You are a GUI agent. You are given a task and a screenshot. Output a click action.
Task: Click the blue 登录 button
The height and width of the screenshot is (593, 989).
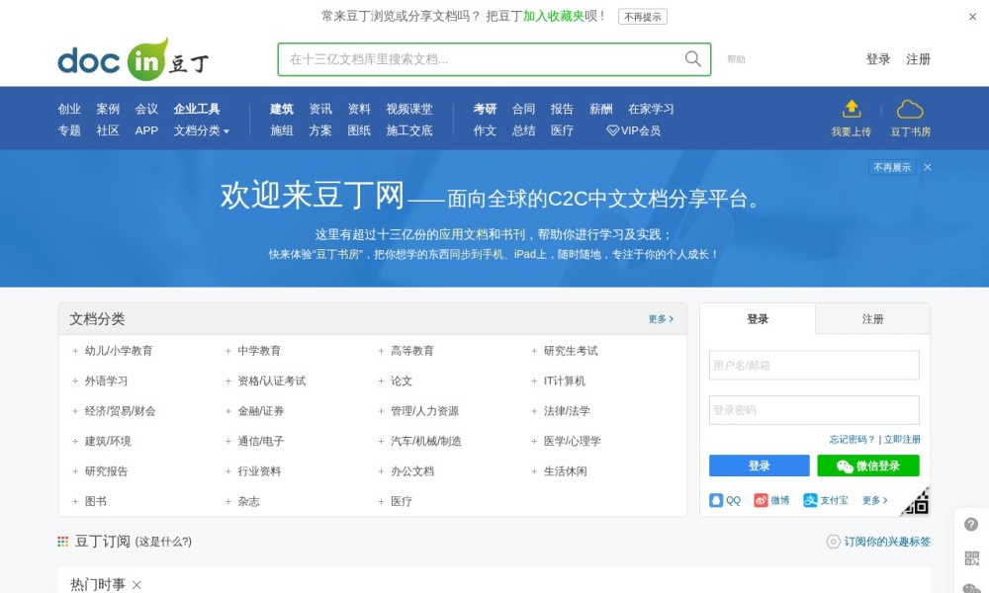coord(759,466)
